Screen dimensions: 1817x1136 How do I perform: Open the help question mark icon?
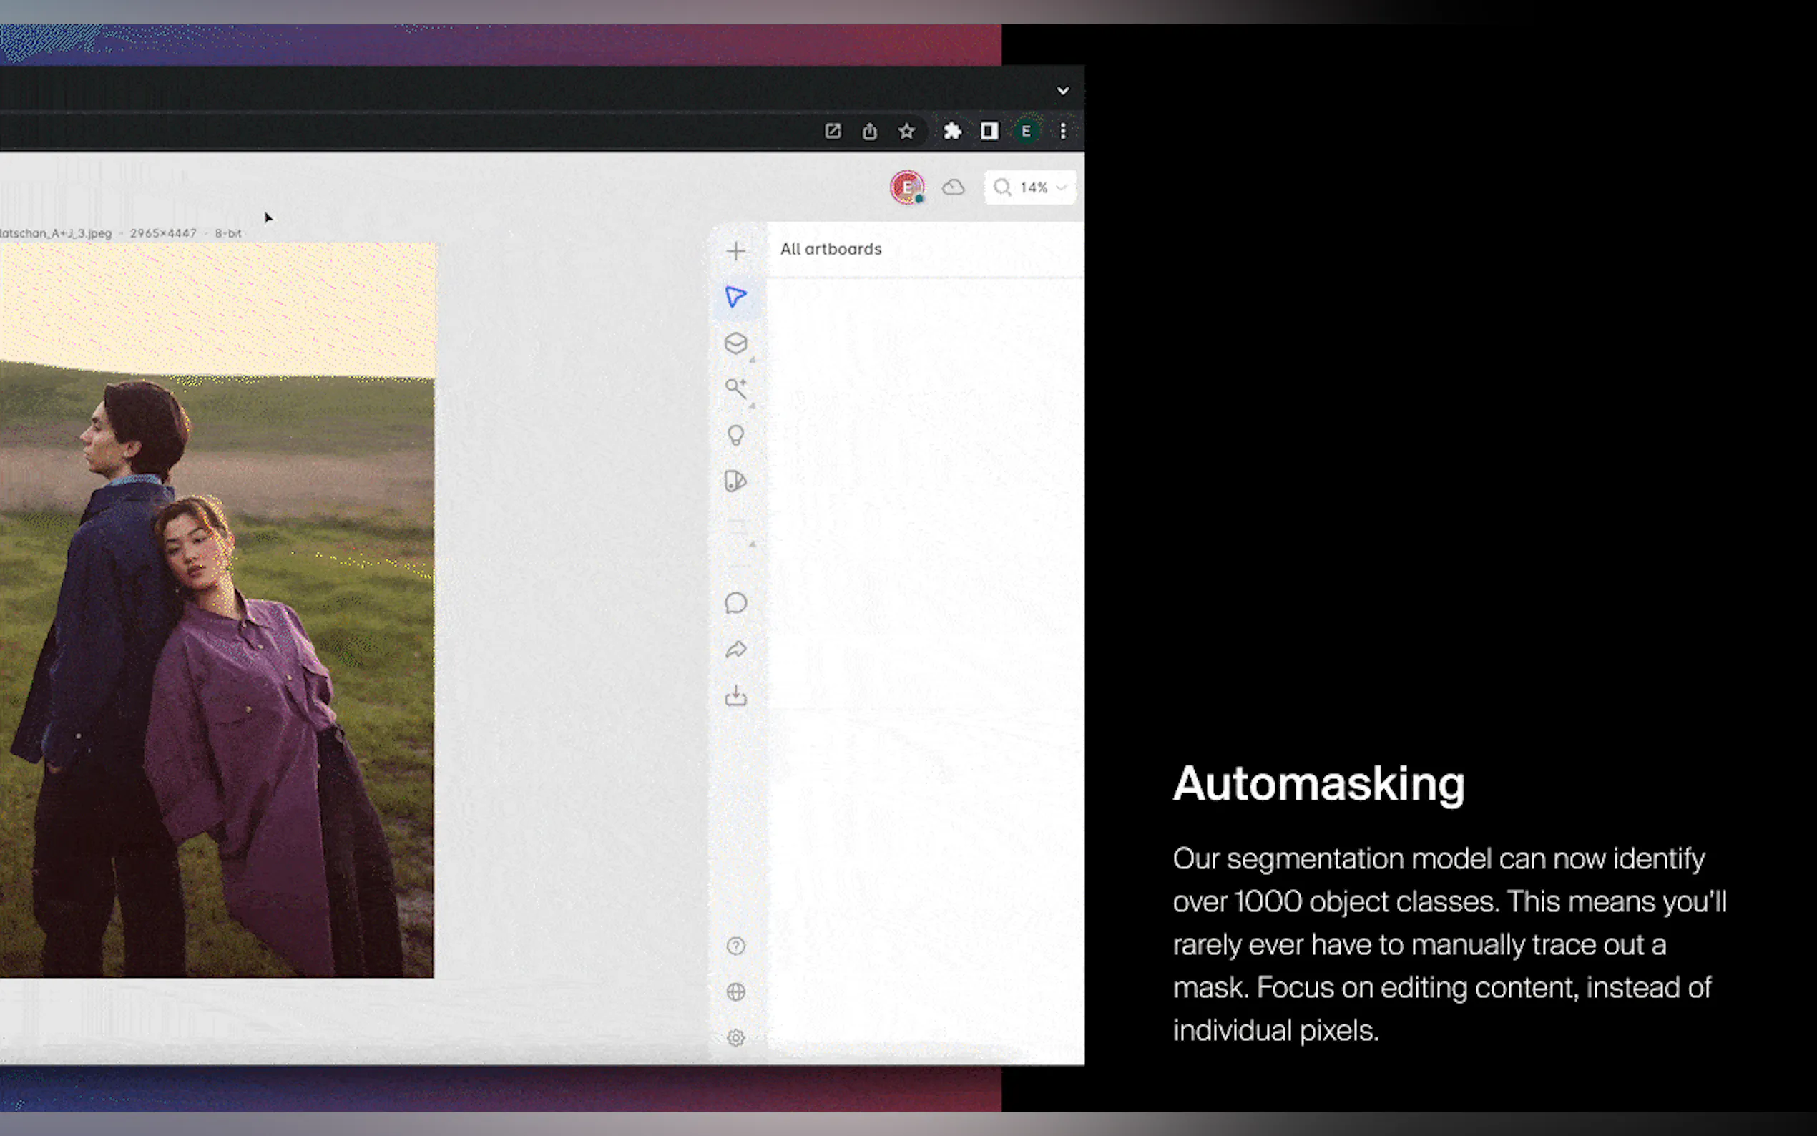point(735,946)
